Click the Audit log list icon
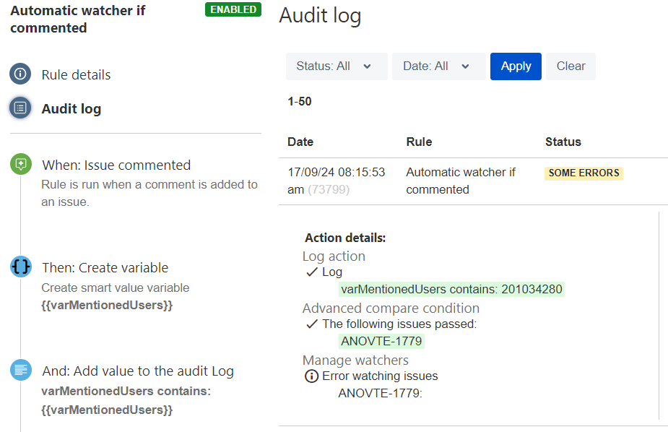This screenshot has height=432, width=668. [20, 108]
